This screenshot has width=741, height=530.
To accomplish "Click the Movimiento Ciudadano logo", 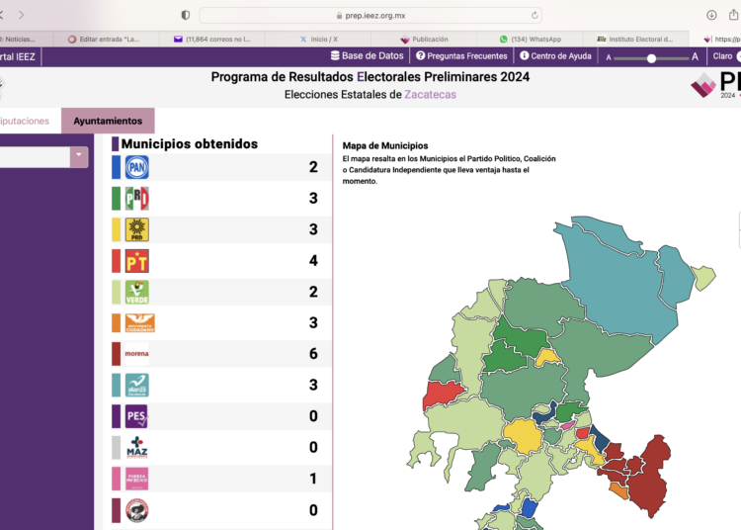I will click(x=136, y=323).
